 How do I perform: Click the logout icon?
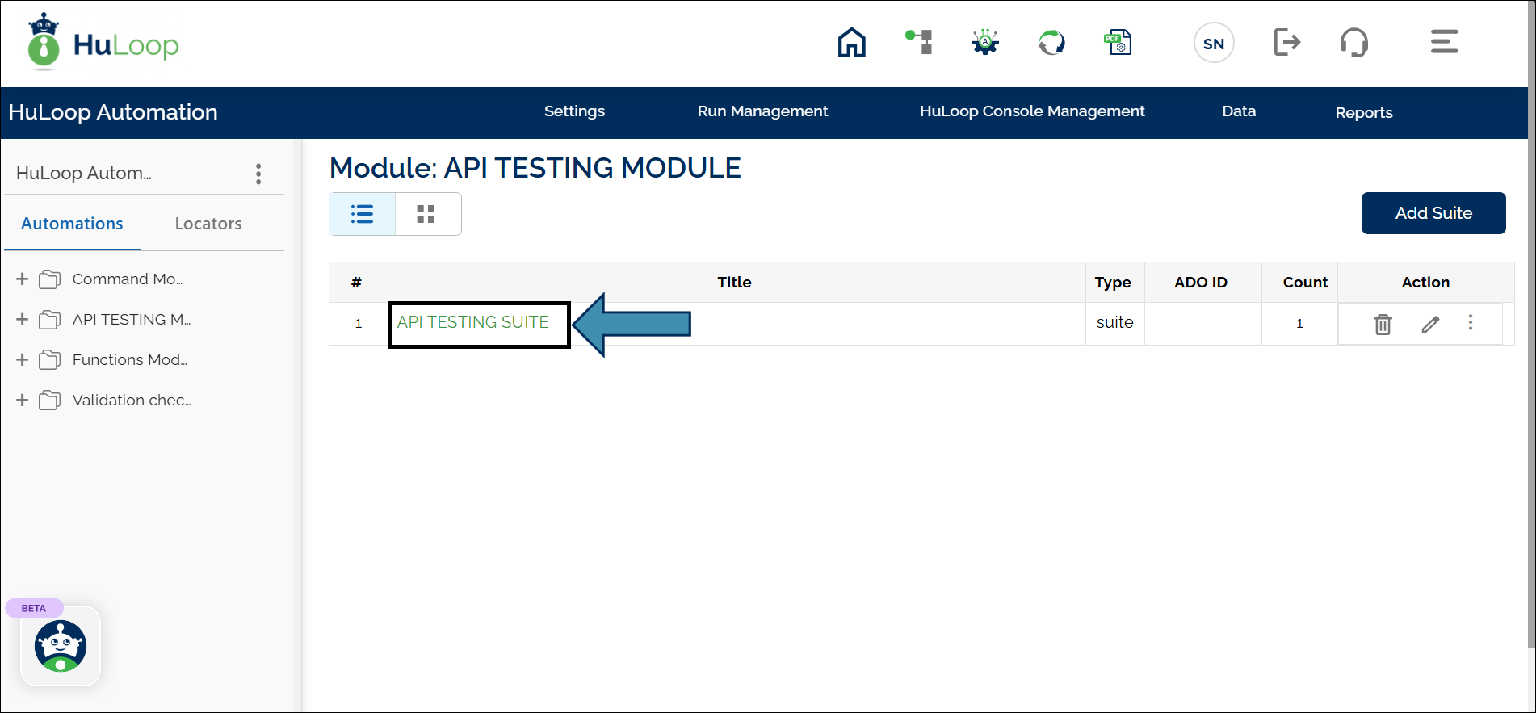click(x=1286, y=42)
